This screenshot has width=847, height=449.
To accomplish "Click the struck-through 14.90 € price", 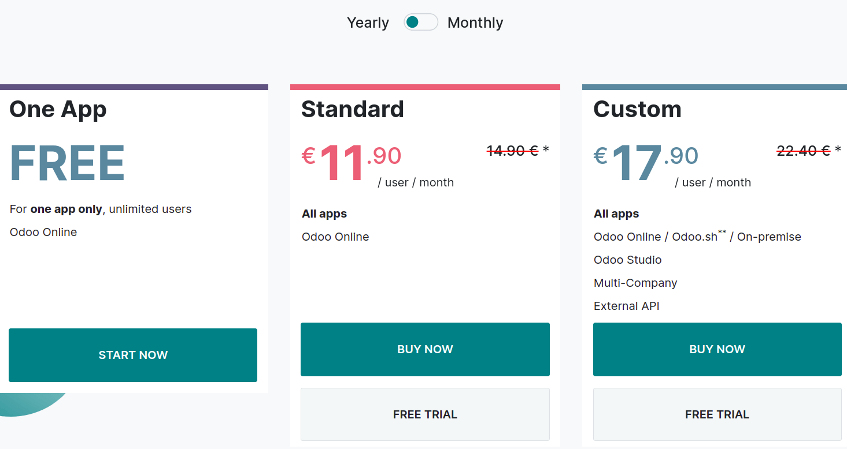I will (x=513, y=151).
